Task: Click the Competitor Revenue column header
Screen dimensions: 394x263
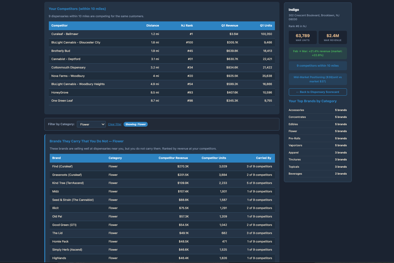Action: (173, 158)
